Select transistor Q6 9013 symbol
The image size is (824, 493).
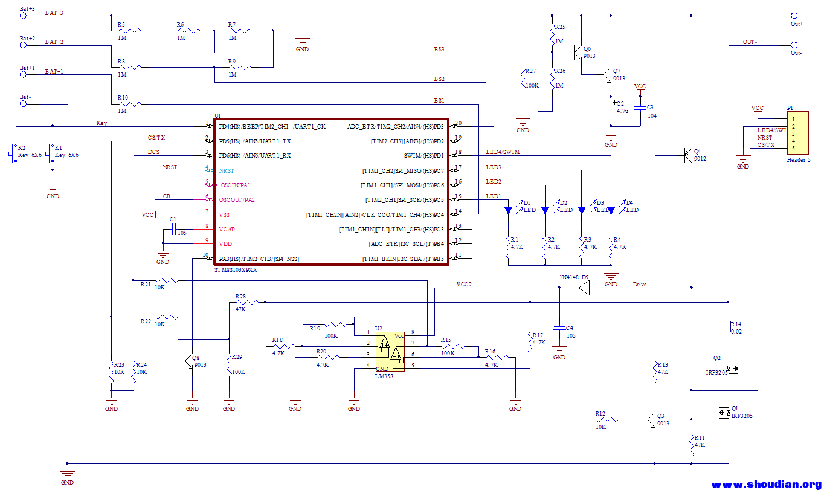(577, 53)
